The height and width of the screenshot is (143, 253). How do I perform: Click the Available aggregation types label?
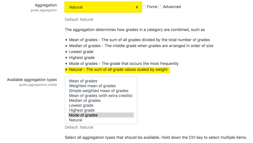(32, 80)
